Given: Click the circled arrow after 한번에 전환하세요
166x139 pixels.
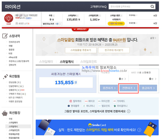Looking at the screenshot, I should [x=129, y=111].
